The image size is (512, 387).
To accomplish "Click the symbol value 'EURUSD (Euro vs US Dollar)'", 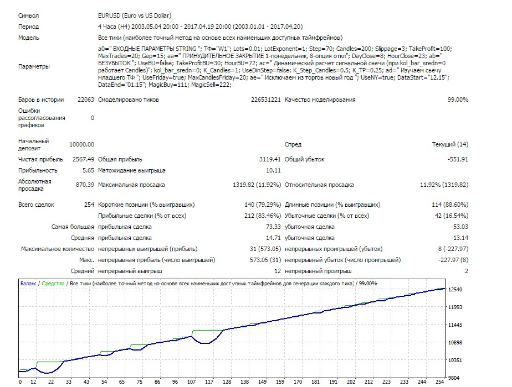I will click(x=135, y=15).
